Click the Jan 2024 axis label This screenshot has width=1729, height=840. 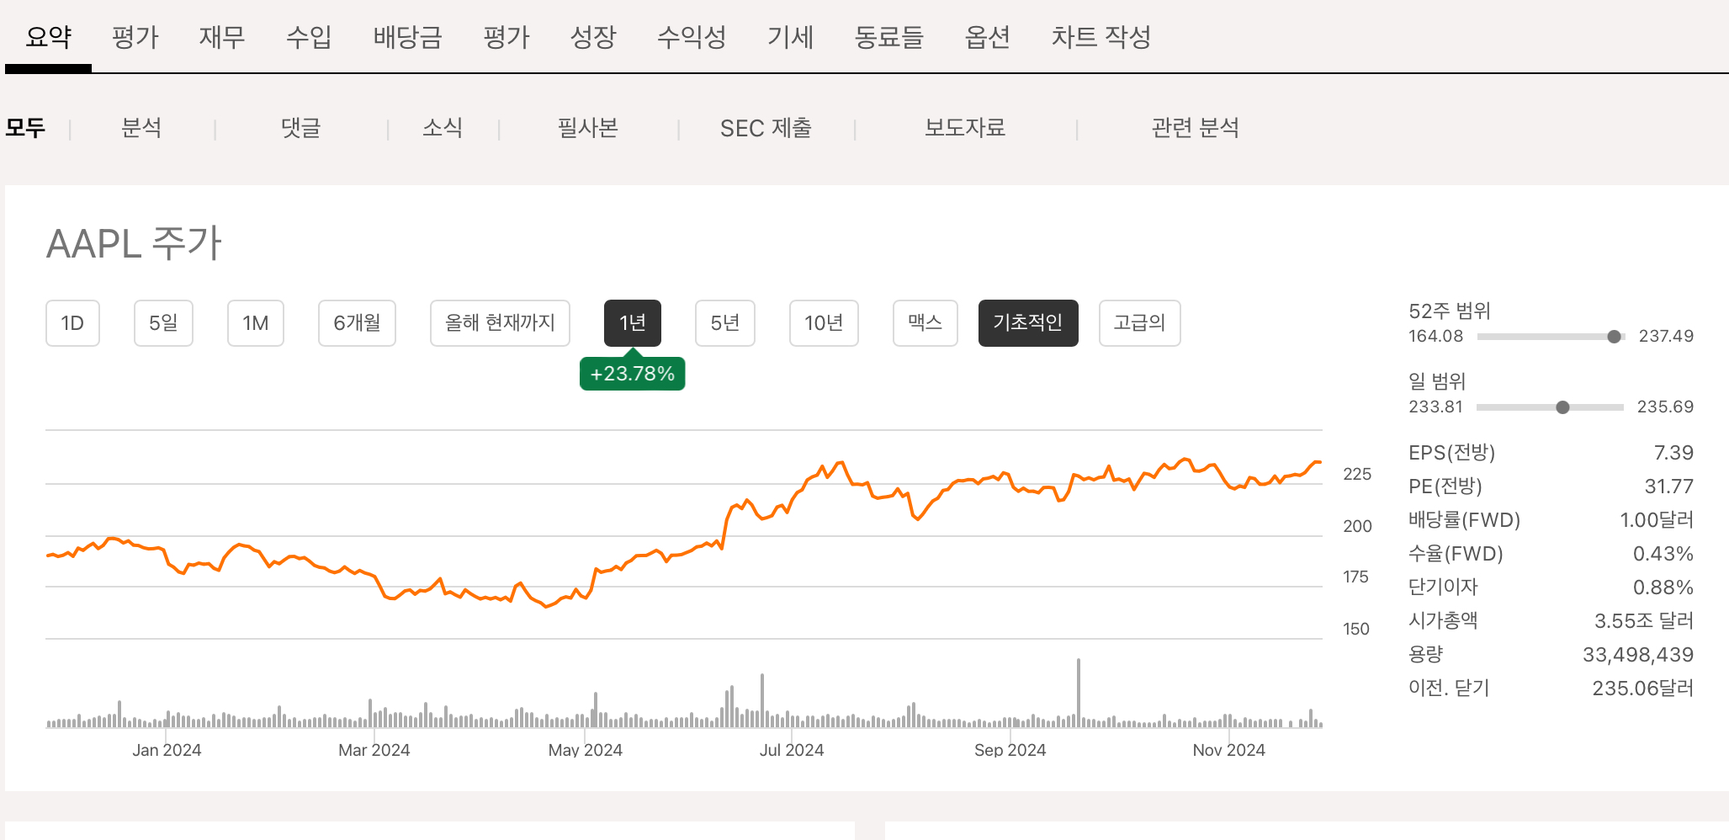click(x=167, y=750)
